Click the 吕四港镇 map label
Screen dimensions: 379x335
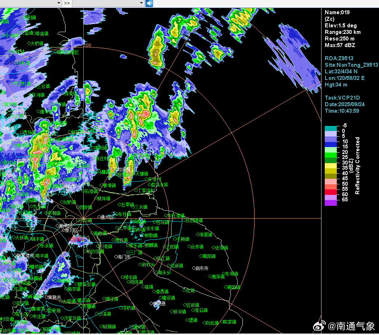pyautogui.click(x=194, y=220)
